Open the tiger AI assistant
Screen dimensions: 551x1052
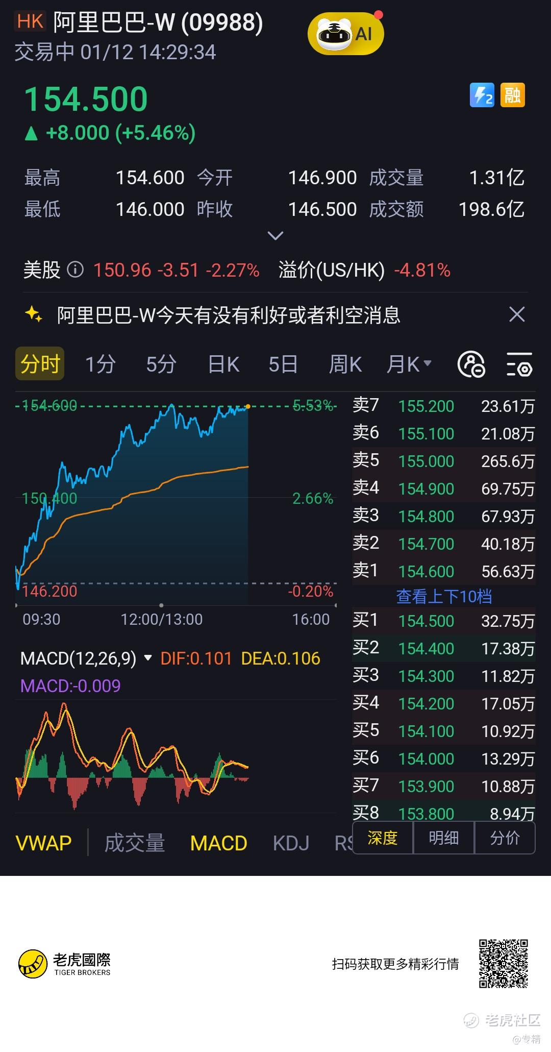tap(345, 34)
